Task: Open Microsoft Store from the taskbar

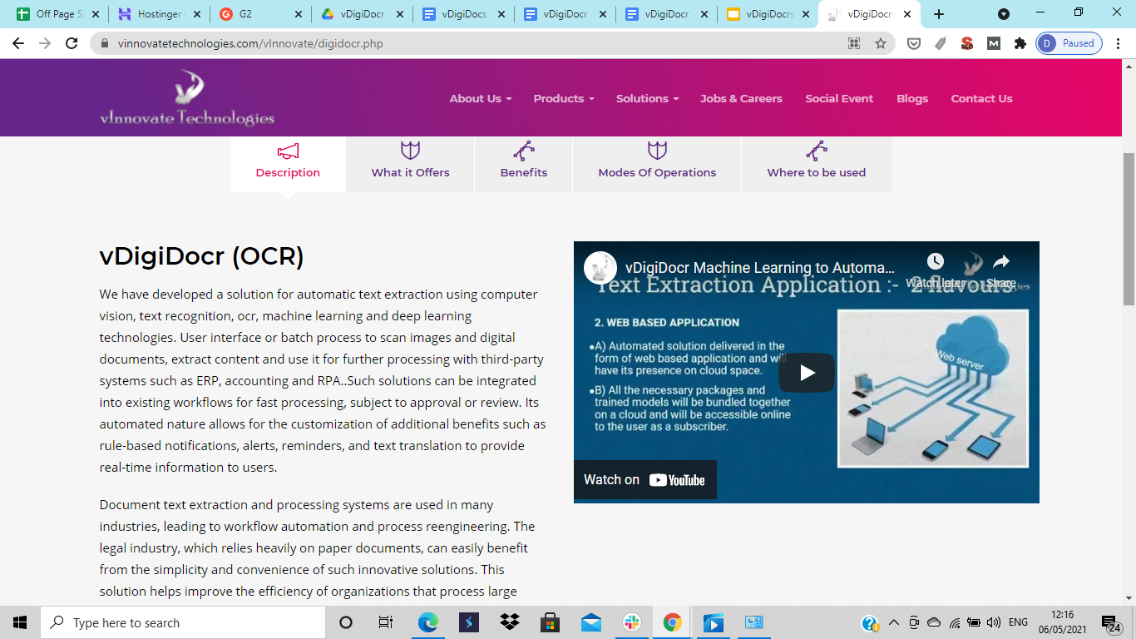Action: [x=550, y=622]
